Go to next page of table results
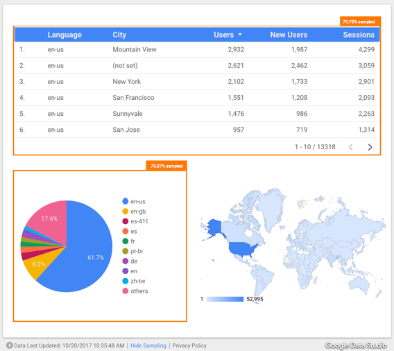Viewport: 394px width, 351px height. tap(370, 147)
